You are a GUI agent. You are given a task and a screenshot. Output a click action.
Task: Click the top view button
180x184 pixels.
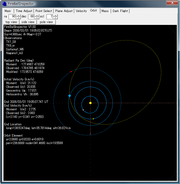(x=11, y=22)
